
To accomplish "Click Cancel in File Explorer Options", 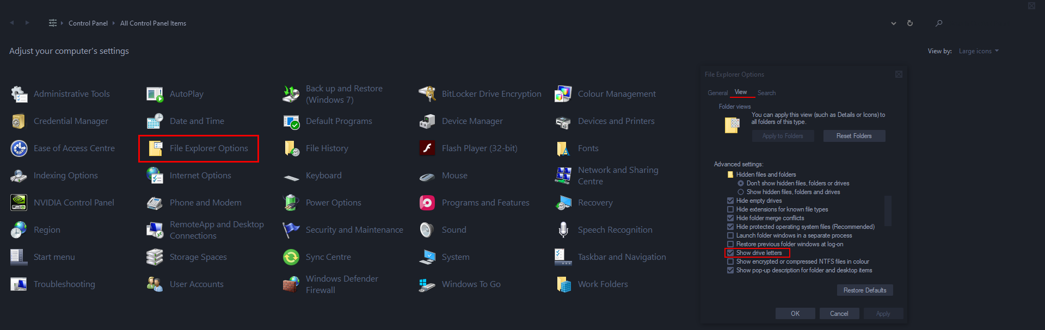I will pyautogui.click(x=839, y=314).
